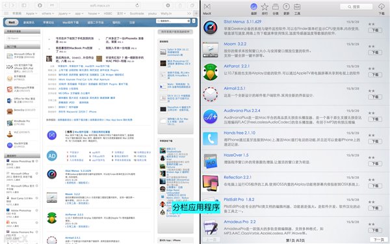Download HazeOver with its 下载 button
The height and width of the screenshot is (244, 390).
coord(375,163)
